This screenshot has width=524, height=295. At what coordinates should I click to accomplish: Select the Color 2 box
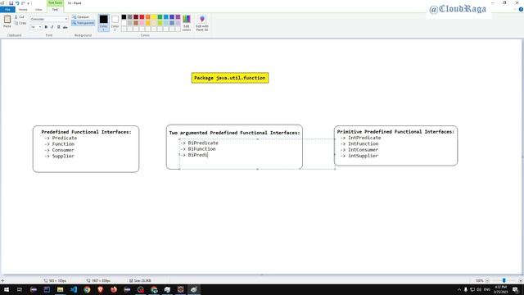(115, 23)
